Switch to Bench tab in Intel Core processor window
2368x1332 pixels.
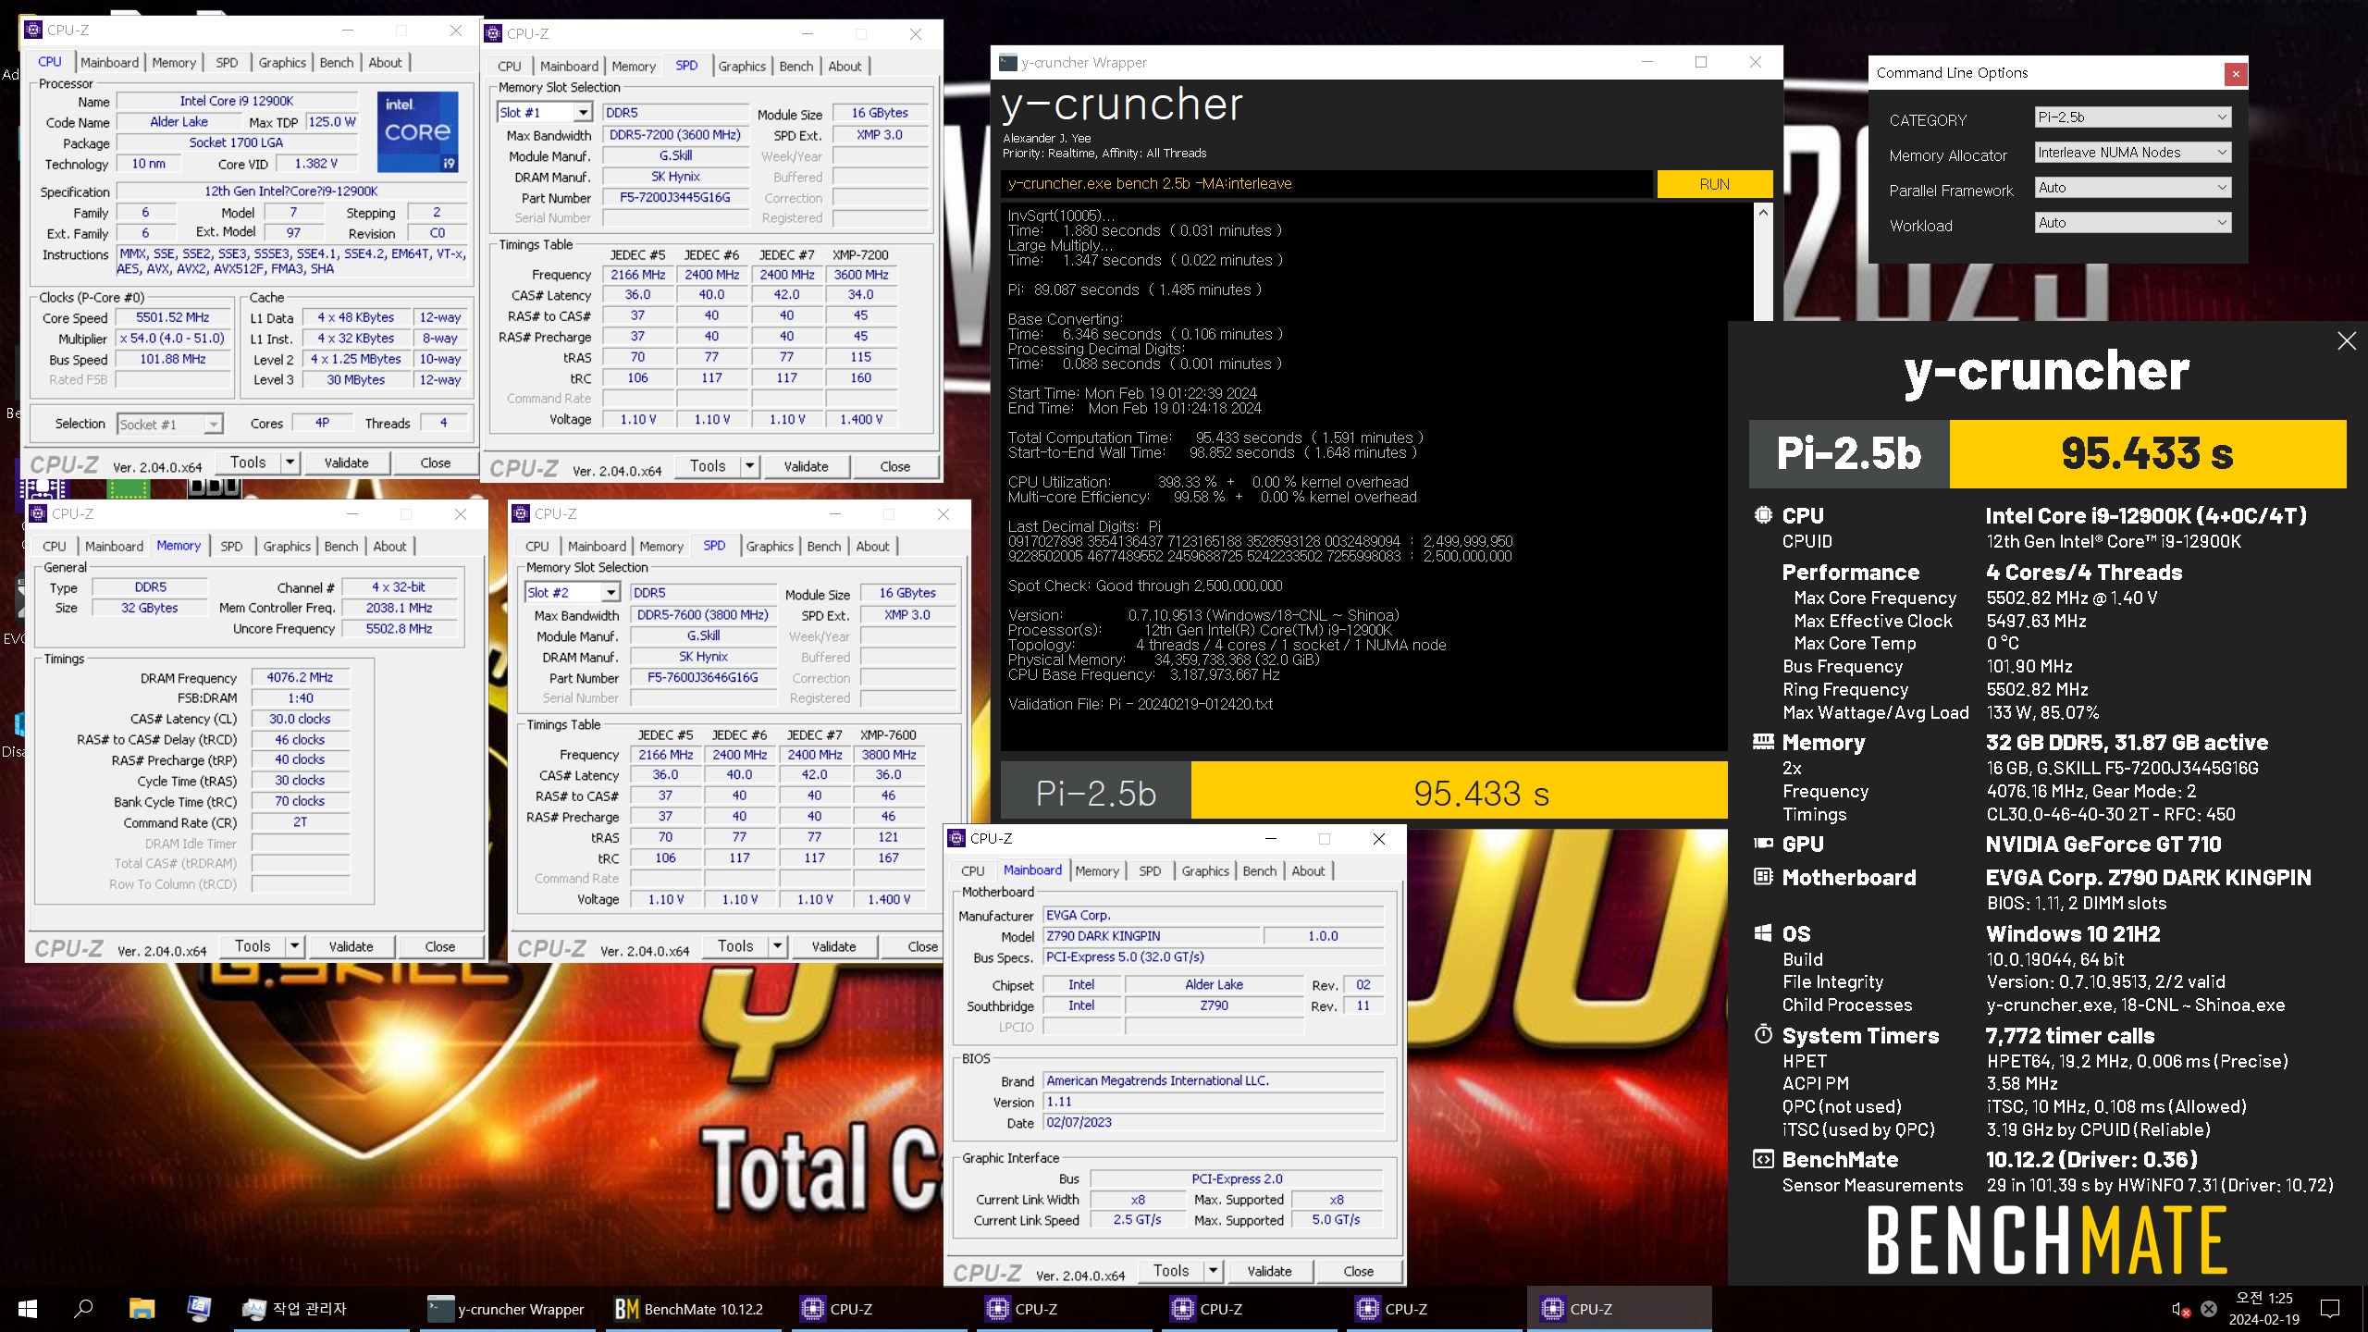click(x=336, y=63)
